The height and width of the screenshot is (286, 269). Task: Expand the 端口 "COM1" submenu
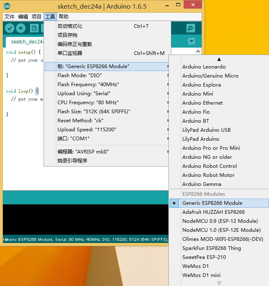(107, 139)
